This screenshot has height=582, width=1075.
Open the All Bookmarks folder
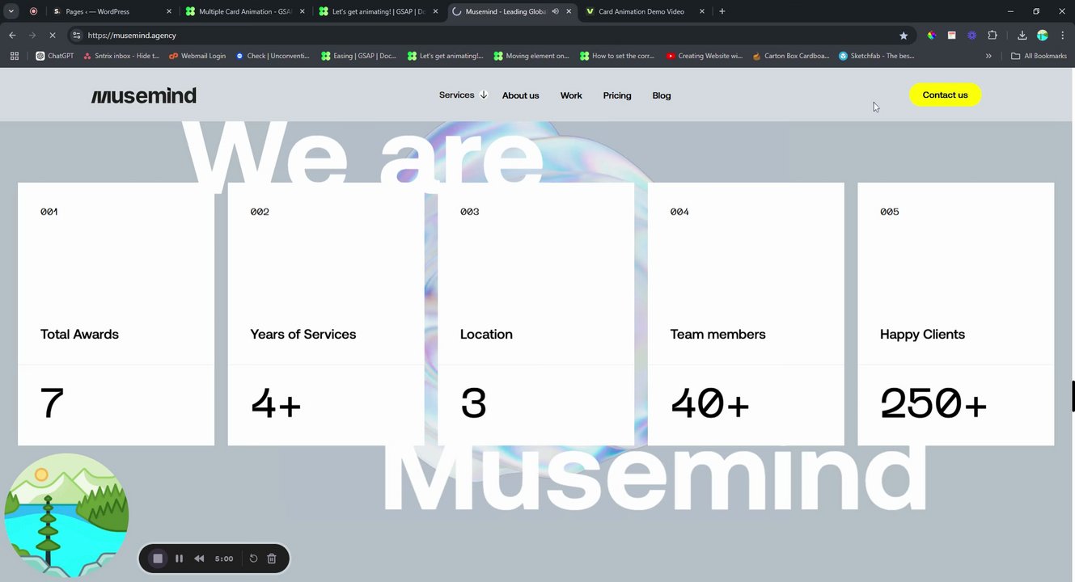1039,56
